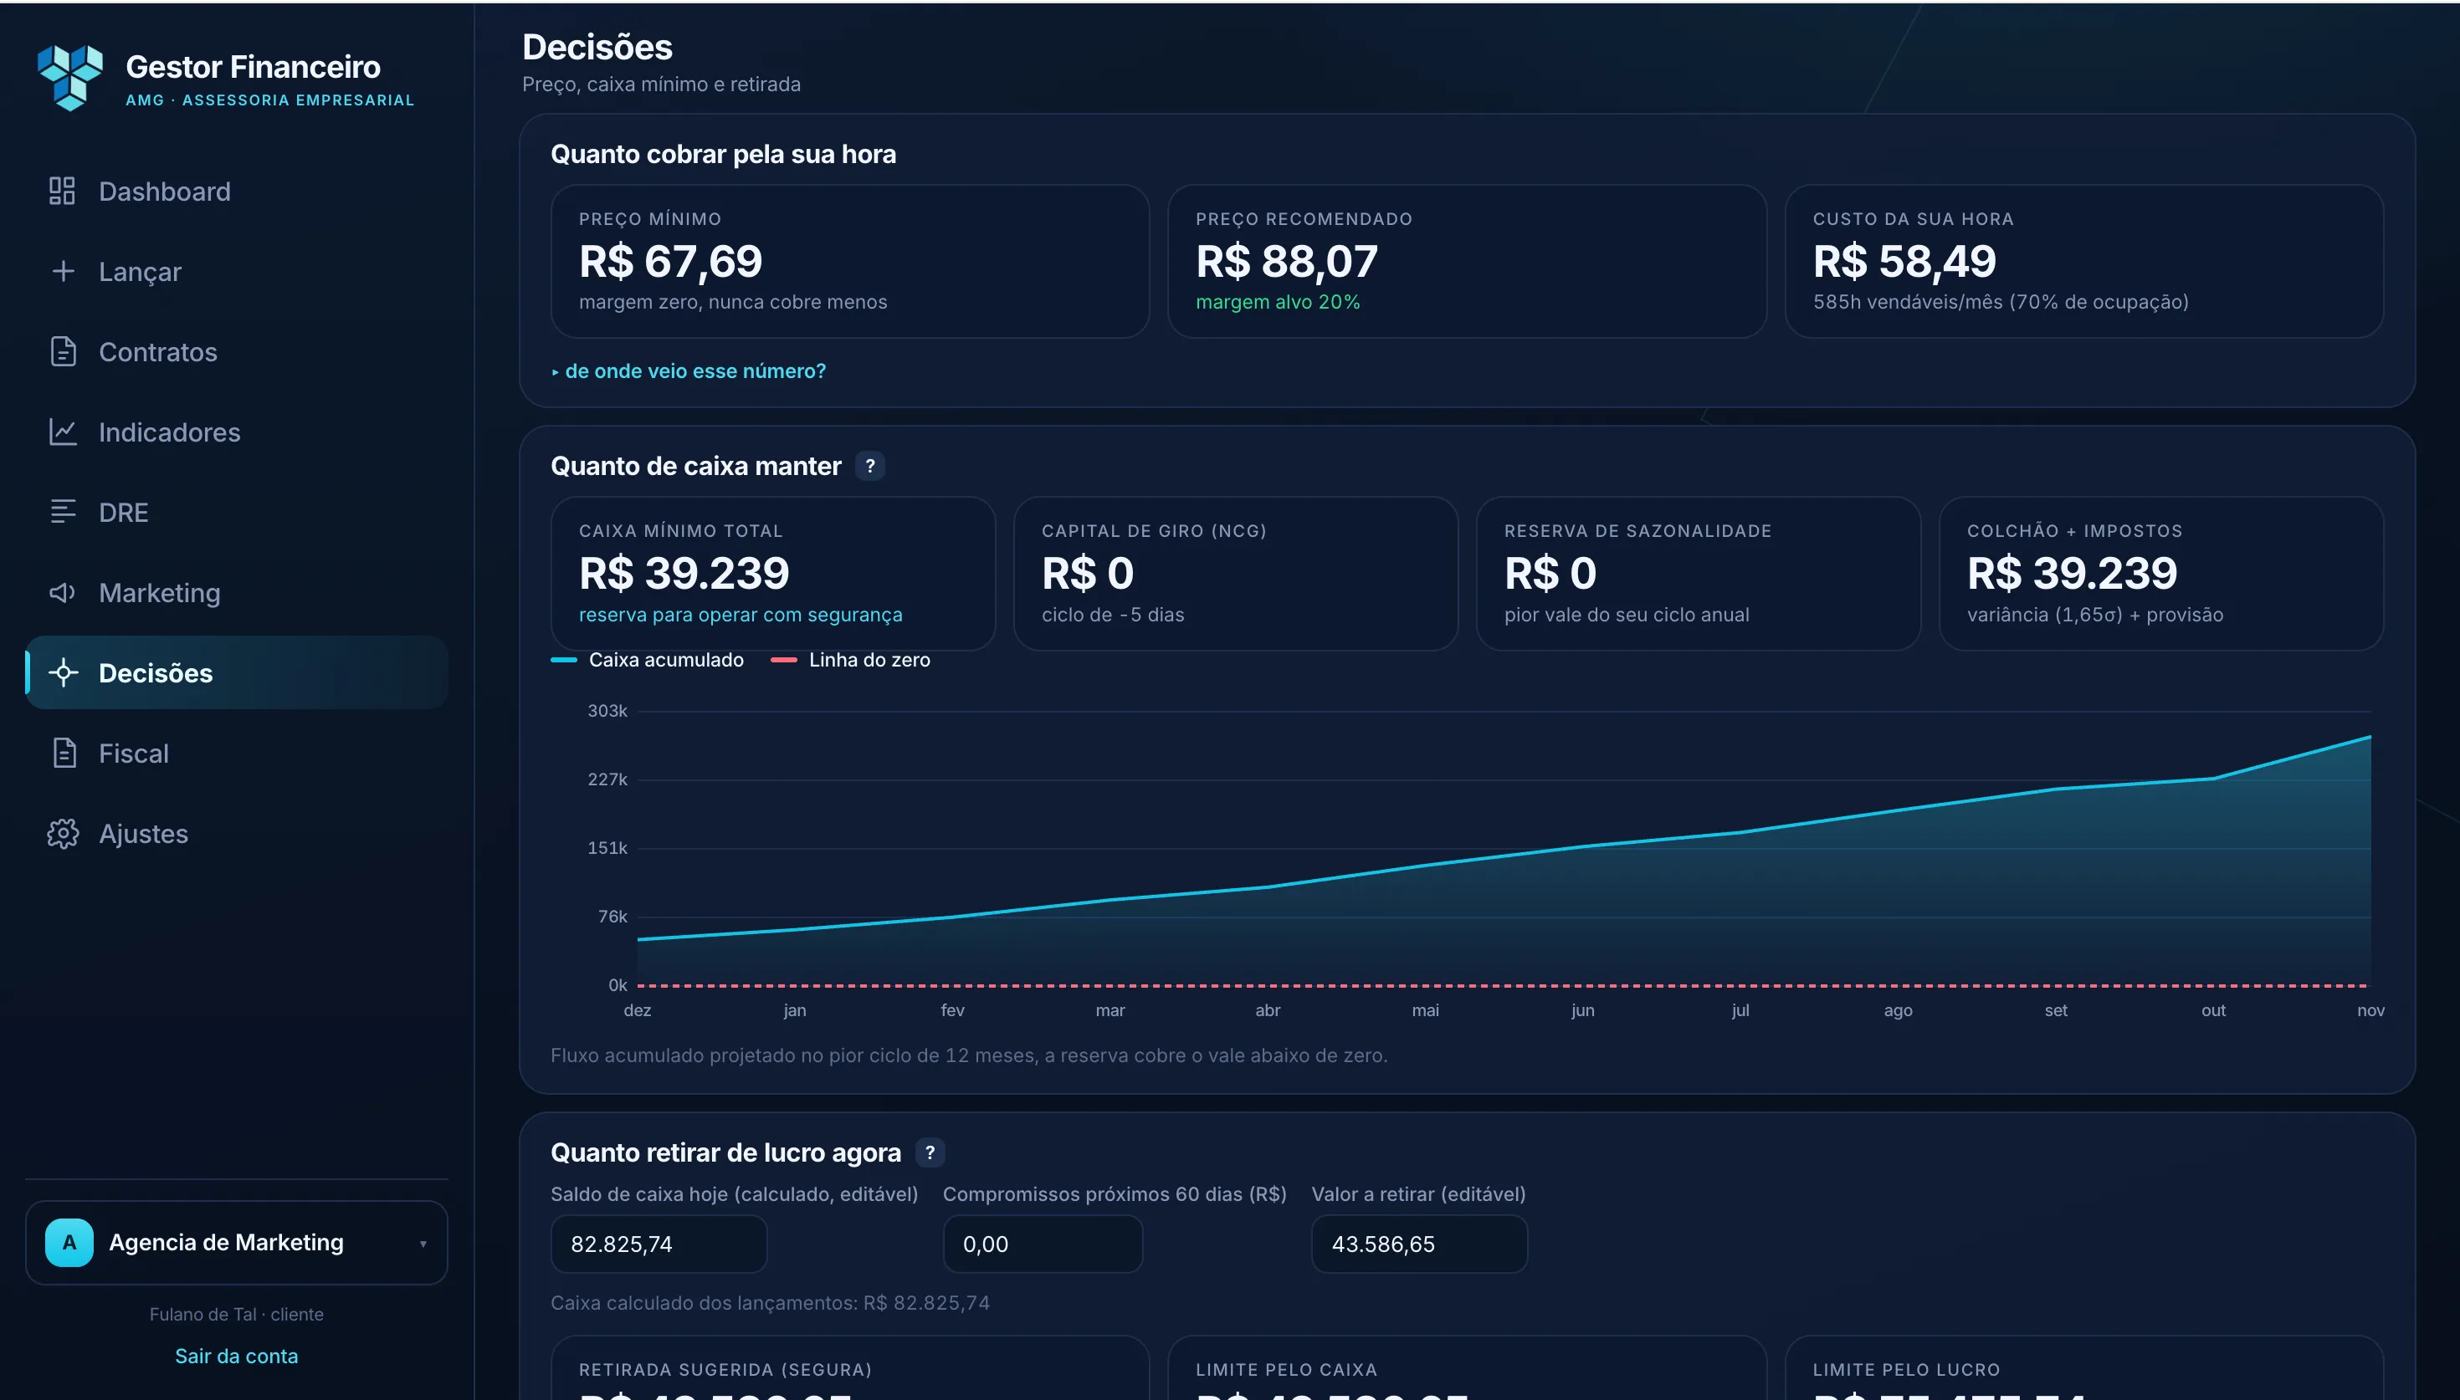Click the Compromissos próximos 60 dias field
The image size is (2460, 1400).
(x=1043, y=1244)
